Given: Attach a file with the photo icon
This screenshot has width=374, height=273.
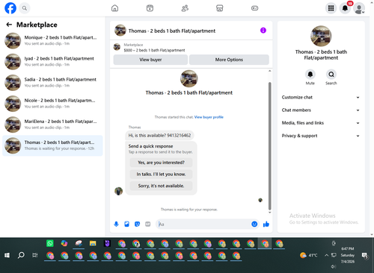Looking at the screenshot, I should (x=126, y=224).
